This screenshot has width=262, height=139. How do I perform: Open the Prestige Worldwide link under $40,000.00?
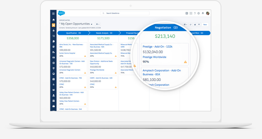click(97, 70)
